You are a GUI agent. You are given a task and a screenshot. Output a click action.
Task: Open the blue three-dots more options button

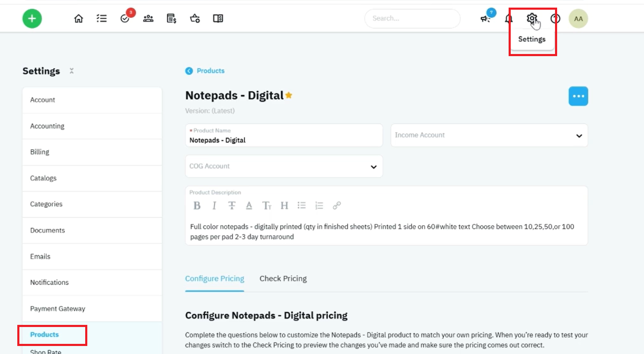pyautogui.click(x=578, y=96)
